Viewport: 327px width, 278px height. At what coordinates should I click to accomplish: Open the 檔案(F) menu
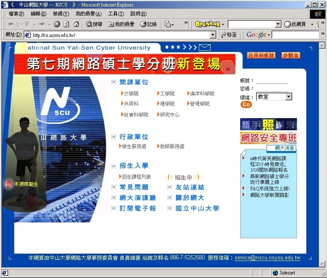tap(16, 14)
